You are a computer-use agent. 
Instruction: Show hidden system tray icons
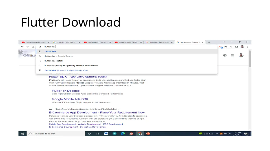coord(217,134)
